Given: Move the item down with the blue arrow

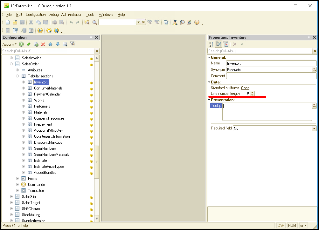Looking at the screenshot, I should coord(58,44).
